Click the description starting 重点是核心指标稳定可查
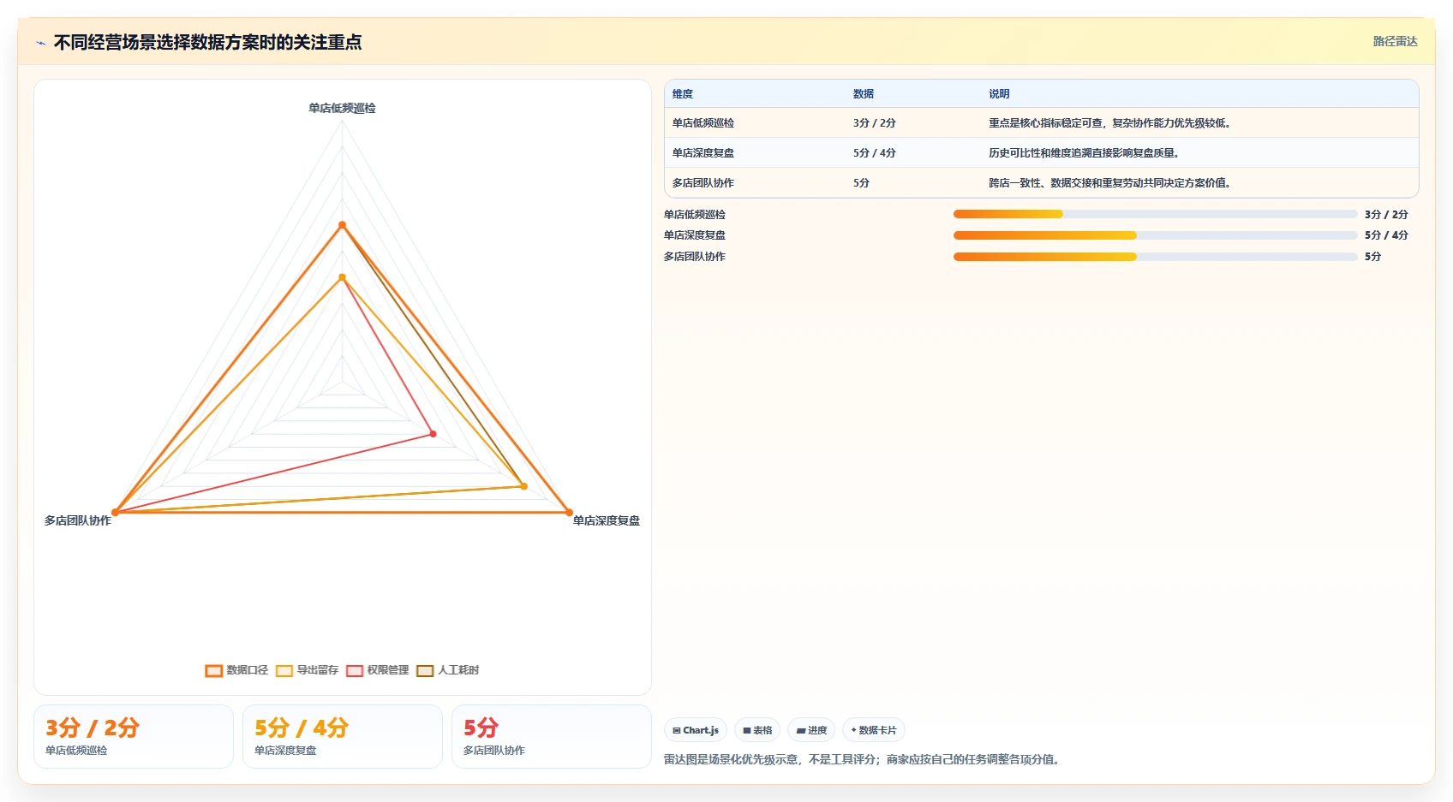Image resolution: width=1453 pixels, height=802 pixels. click(x=1112, y=123)
